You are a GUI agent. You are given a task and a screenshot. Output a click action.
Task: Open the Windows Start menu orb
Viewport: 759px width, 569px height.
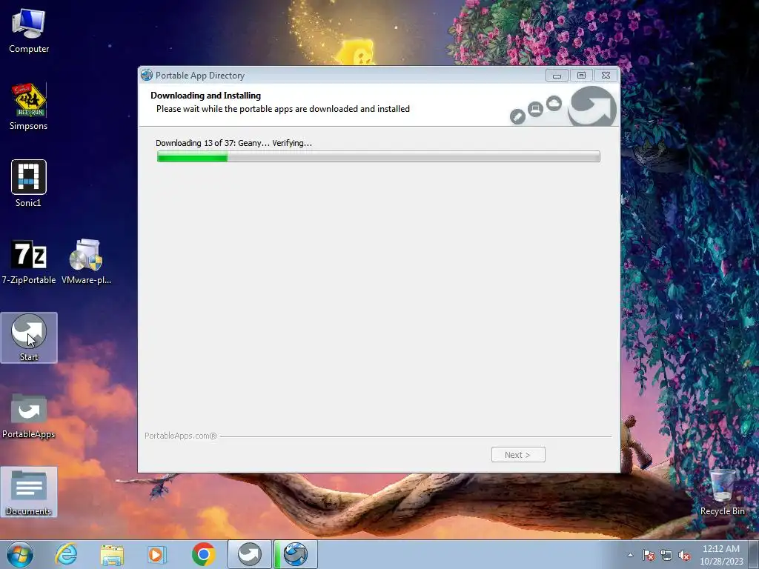[20, 554]
